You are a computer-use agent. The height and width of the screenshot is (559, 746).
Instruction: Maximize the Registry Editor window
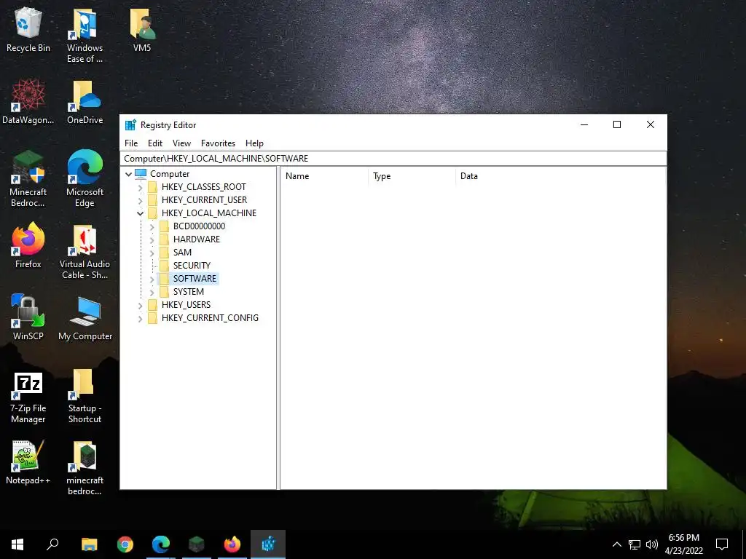[x=617, y=124]
